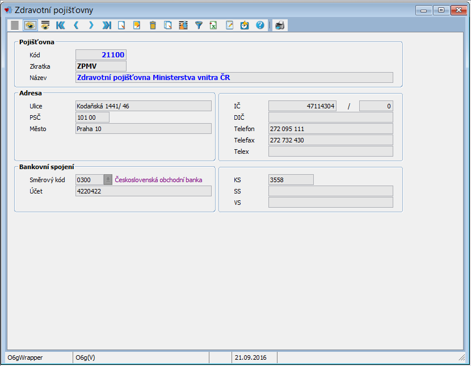Click the Telefon number field
The image size is (471, 366).
(x=330, y=129)
